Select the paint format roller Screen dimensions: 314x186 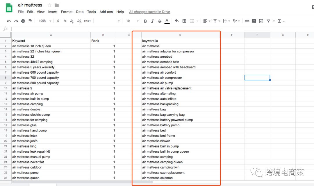[30, 21]
